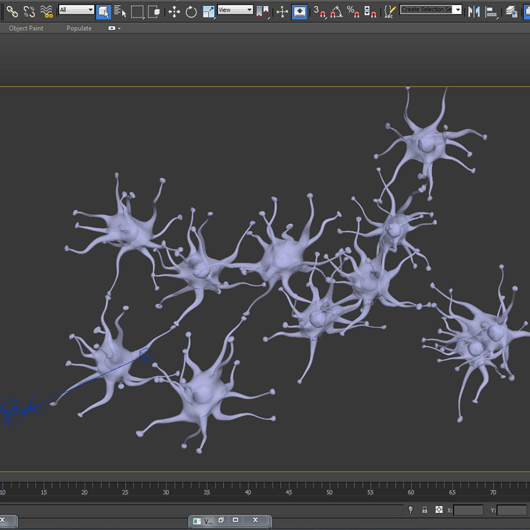
Task: Enable the Angle Snap toggle
Action: pyautogui.click(x=336, y=10)
